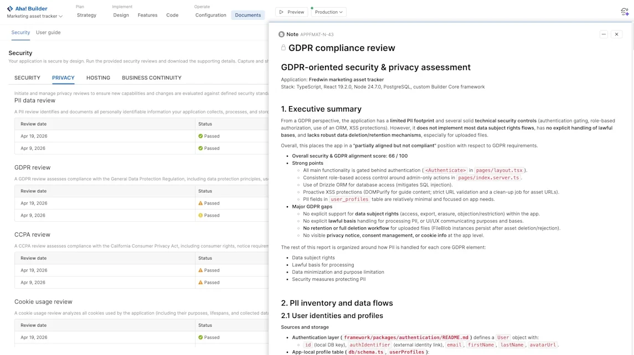Click the green Passed icon for PII Apr 19

coord(200,136)
